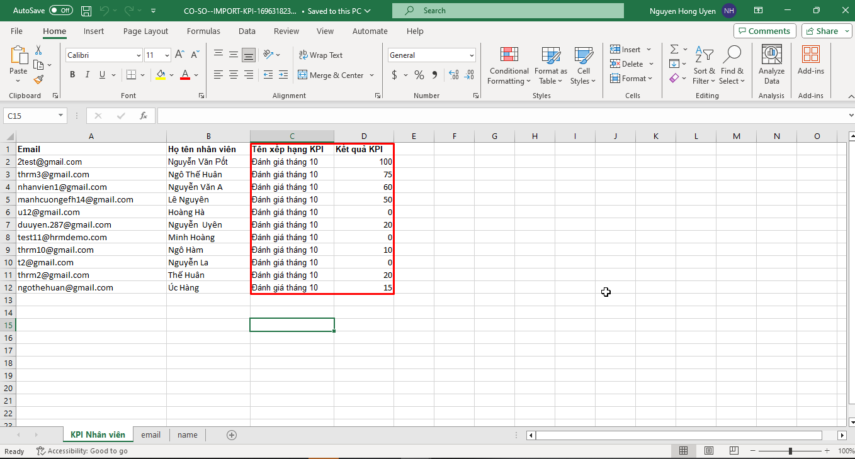
Task: Click the Sort & Filter icon
Action: click(x=704, y=55)
